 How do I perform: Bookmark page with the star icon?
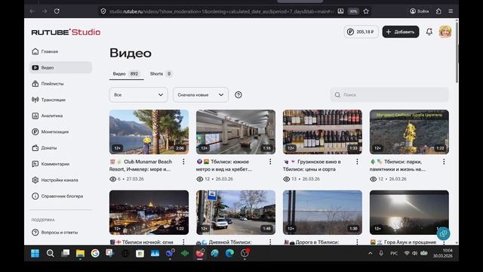click(x=366, y=11)
